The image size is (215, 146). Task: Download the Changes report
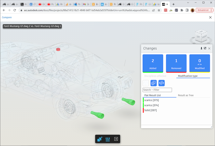click(201, 48)
